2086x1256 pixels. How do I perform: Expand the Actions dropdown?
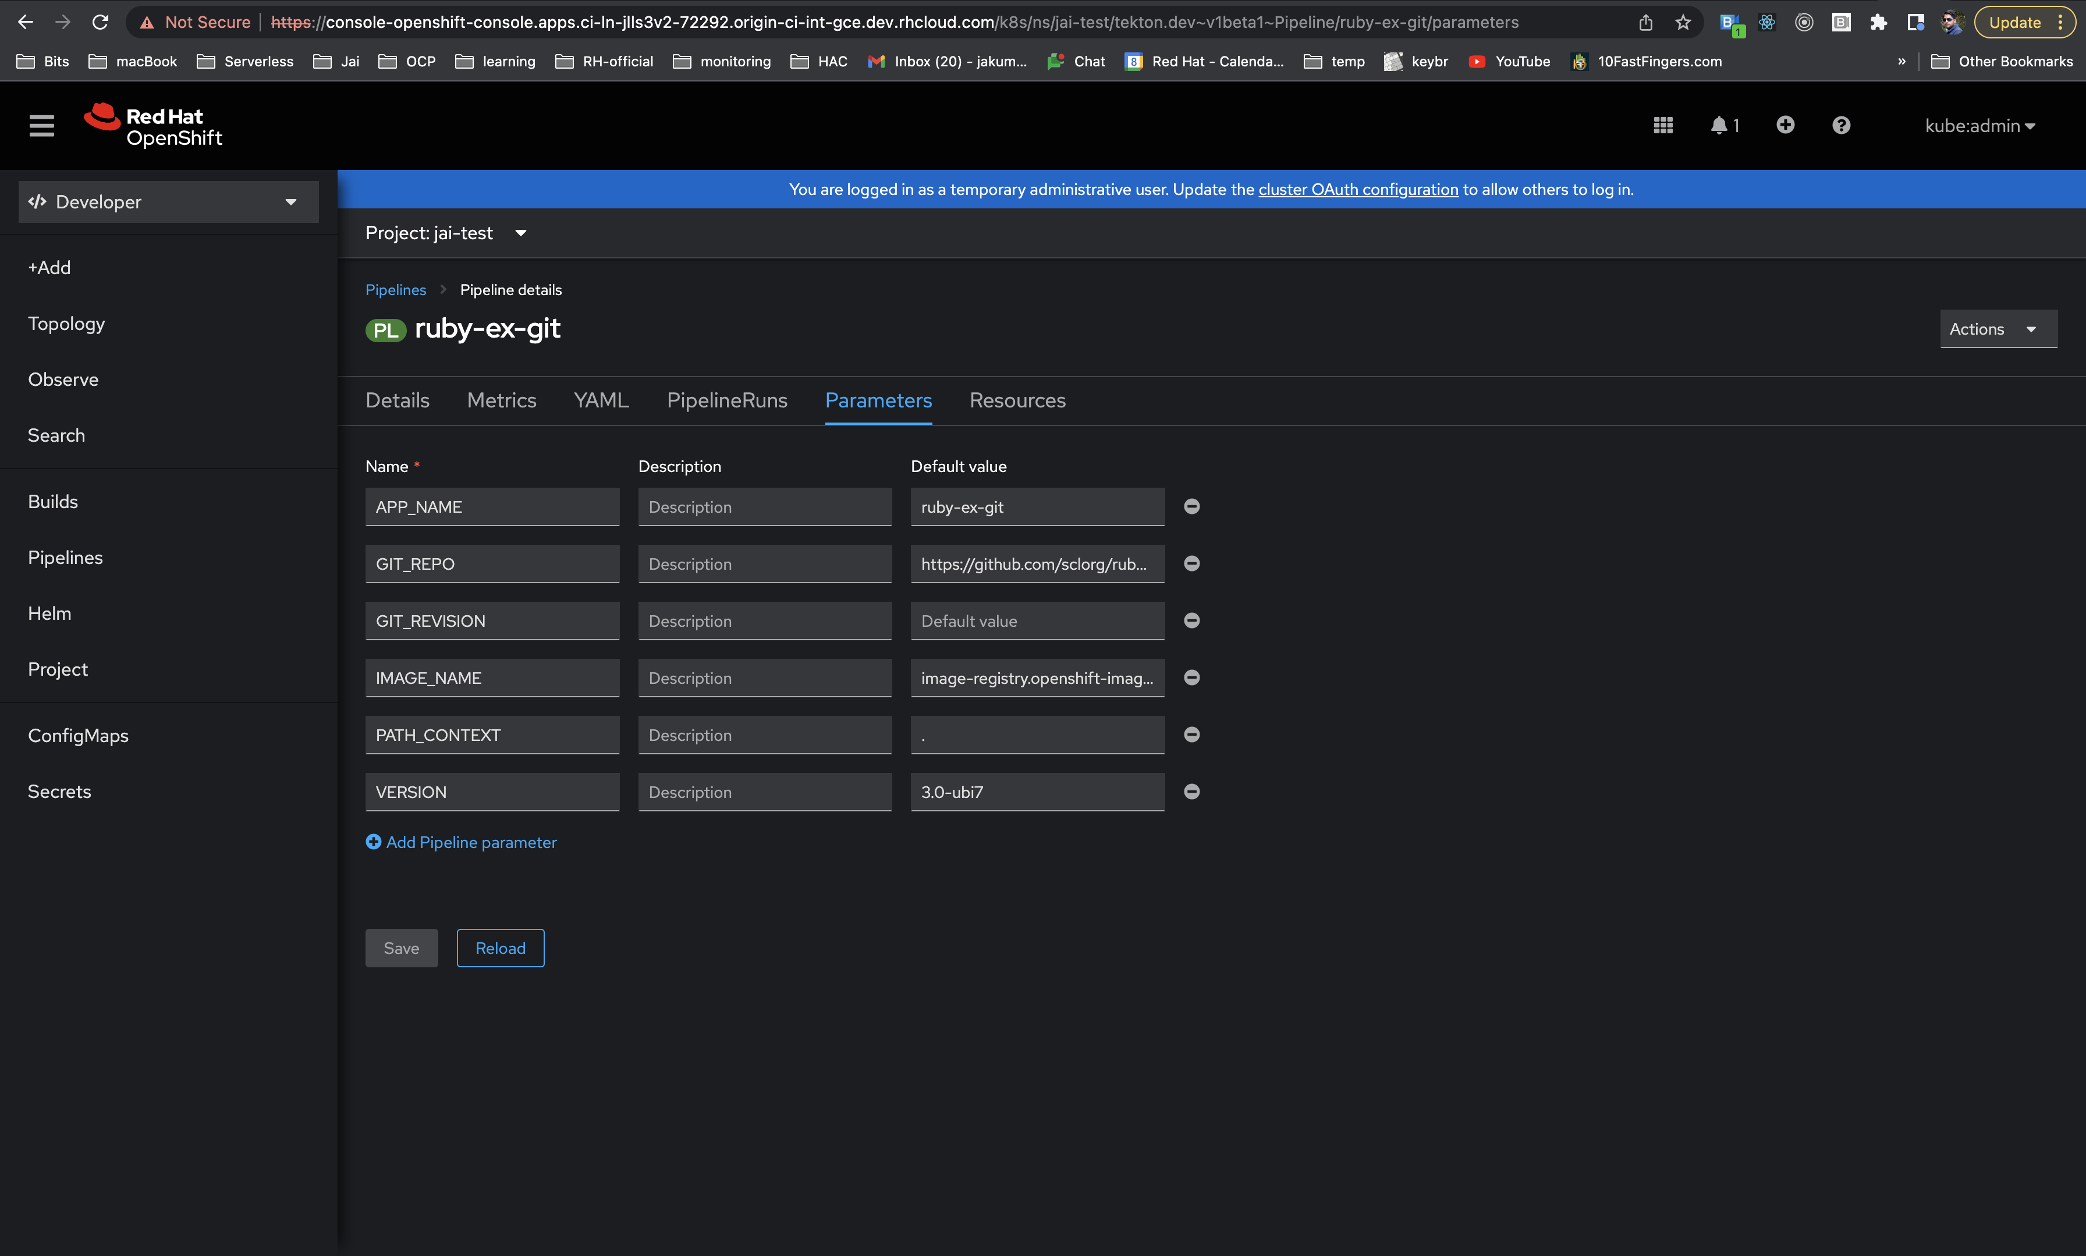tap(1997, 328)
